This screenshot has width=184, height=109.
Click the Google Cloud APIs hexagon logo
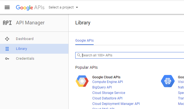82,81
